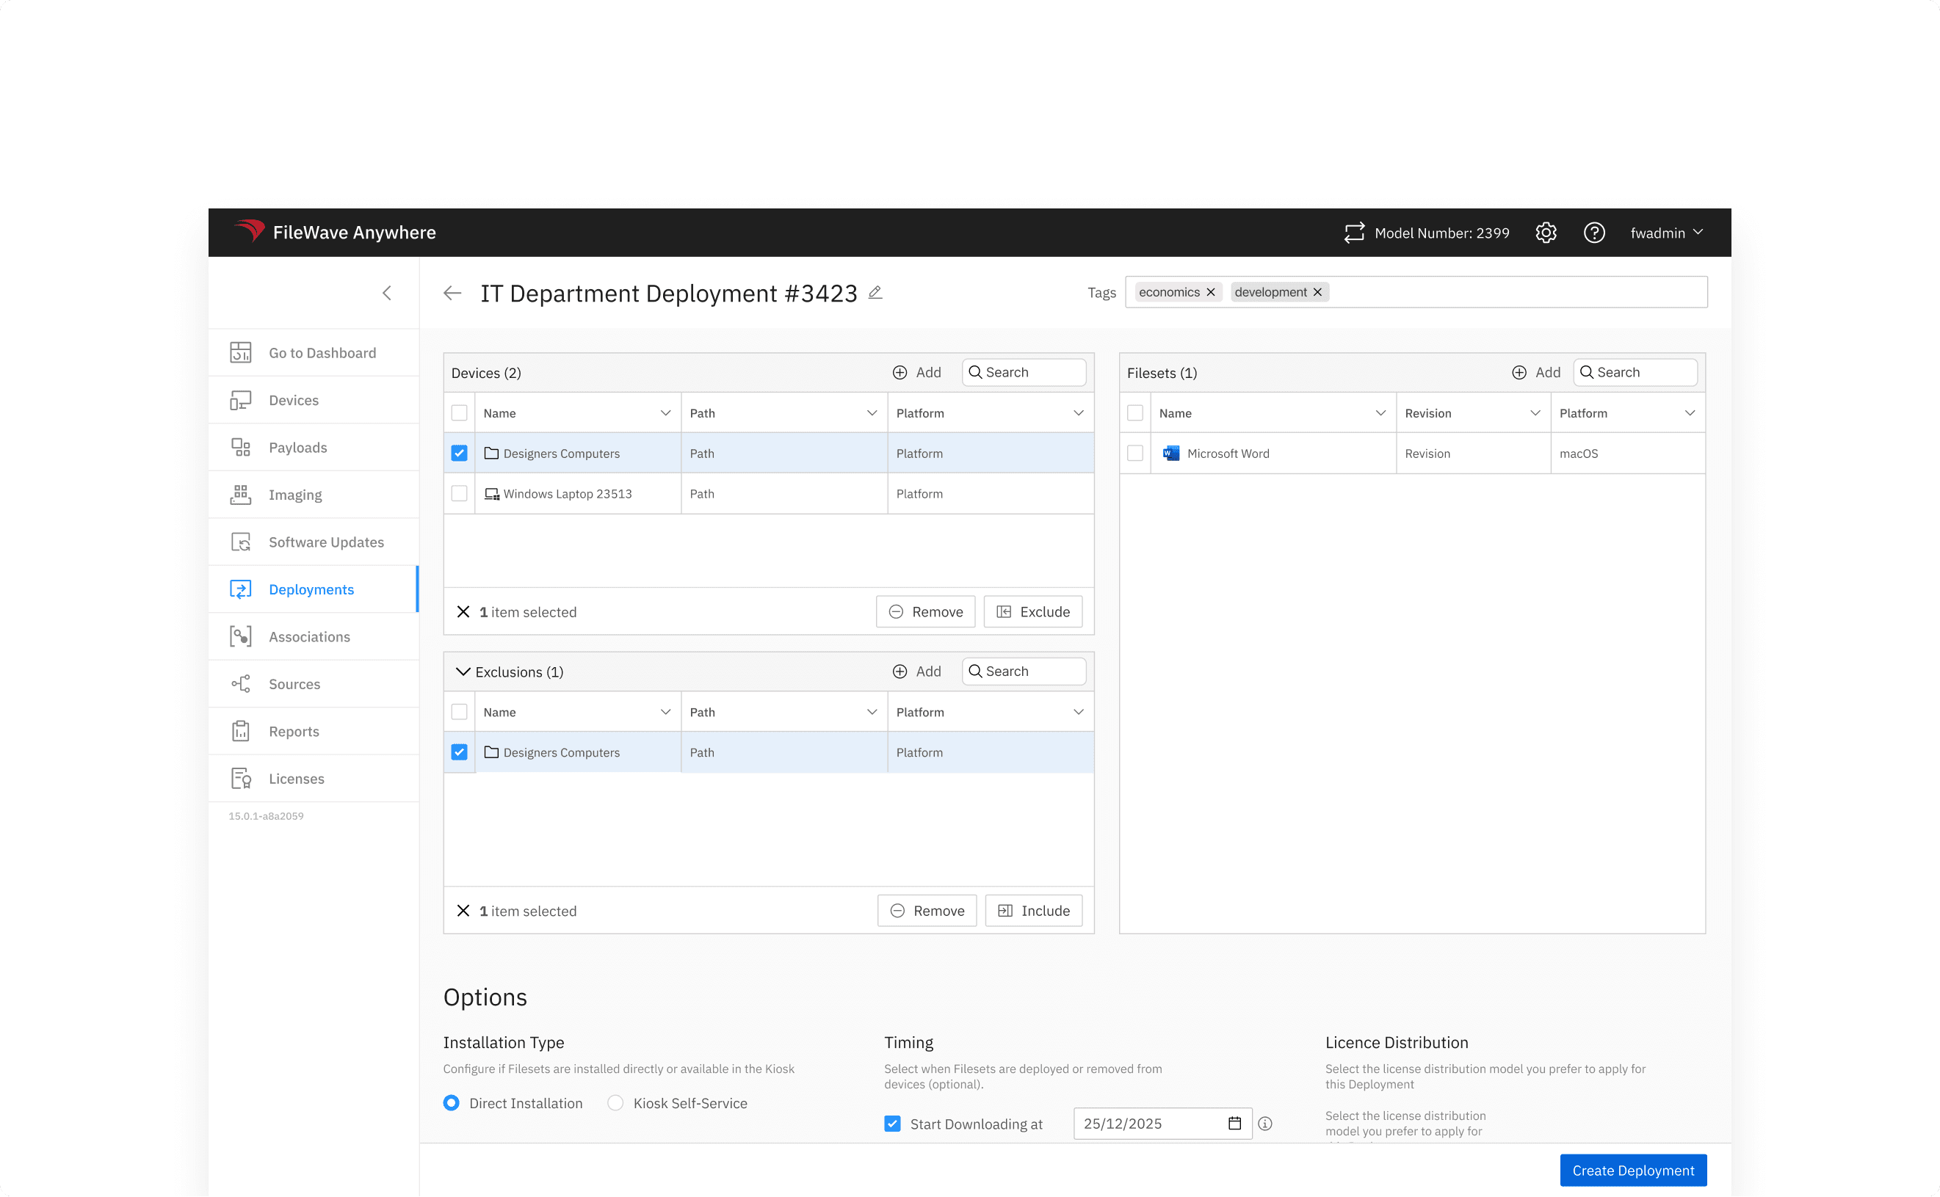Click the calendar icon in the date field
This screenshot has width=1940, height=1197.
coord(1234,1124)
